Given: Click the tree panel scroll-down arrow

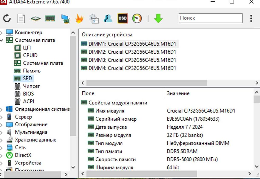Looking at the screenshot, I should [x=73, y=167].
